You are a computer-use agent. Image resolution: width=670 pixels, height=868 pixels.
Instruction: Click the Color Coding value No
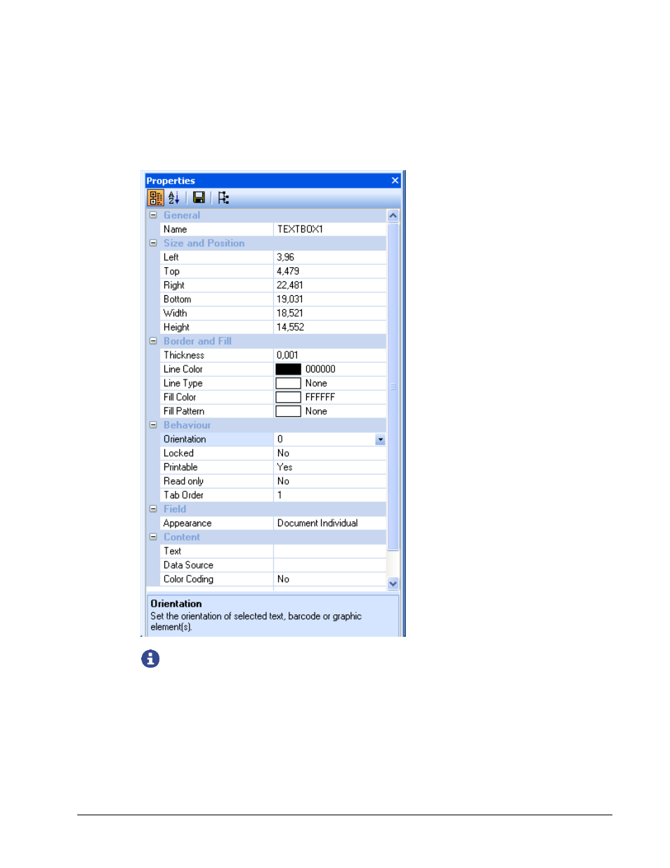coord(330,579)
